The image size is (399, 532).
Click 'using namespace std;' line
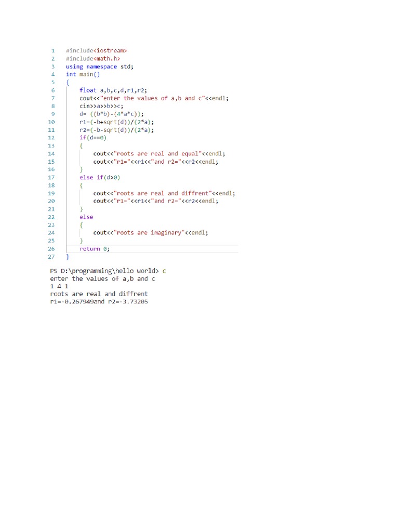click(100, 66)
